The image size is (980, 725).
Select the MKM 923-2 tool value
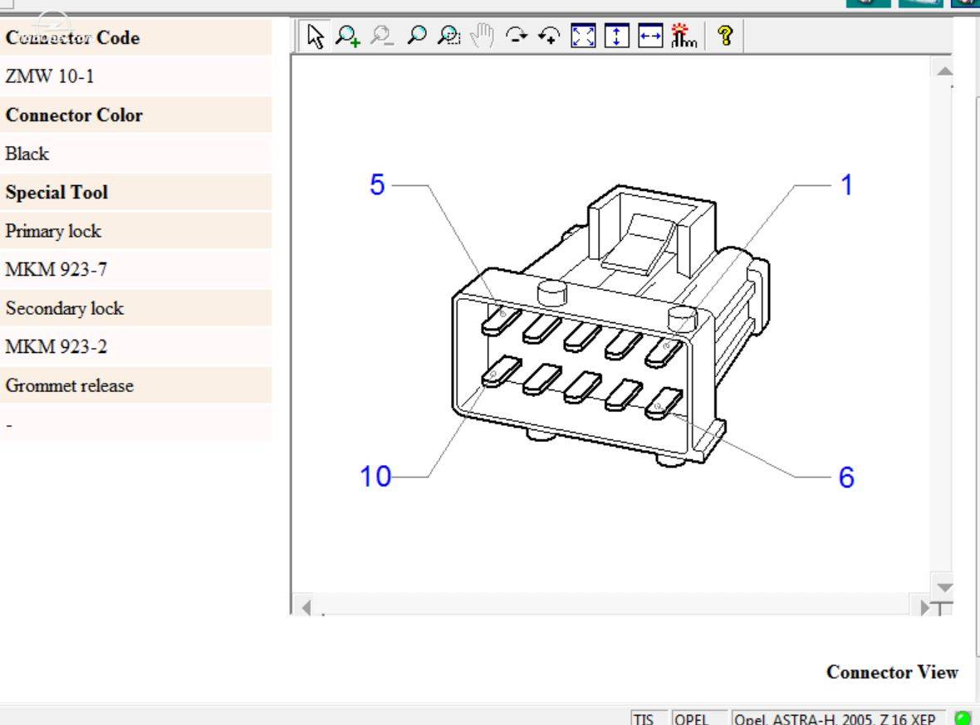coord(56,346)
